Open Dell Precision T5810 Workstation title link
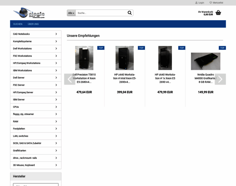The image size is (236, 186). click(x=84, y=78)
